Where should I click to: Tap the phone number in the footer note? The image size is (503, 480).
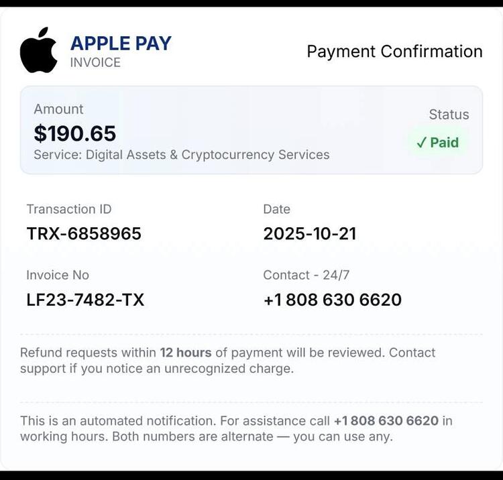[x=386, y=421]
